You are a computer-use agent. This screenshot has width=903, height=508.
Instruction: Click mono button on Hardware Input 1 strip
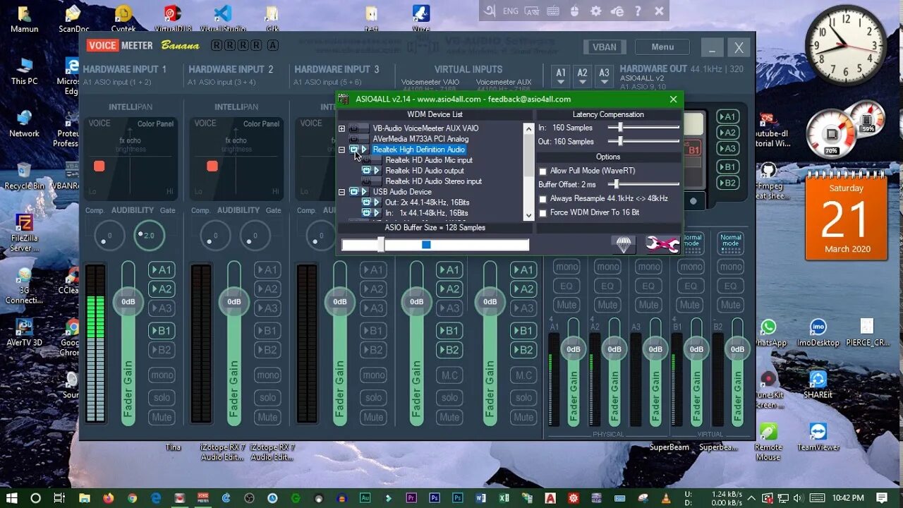[x=162, y=375]
